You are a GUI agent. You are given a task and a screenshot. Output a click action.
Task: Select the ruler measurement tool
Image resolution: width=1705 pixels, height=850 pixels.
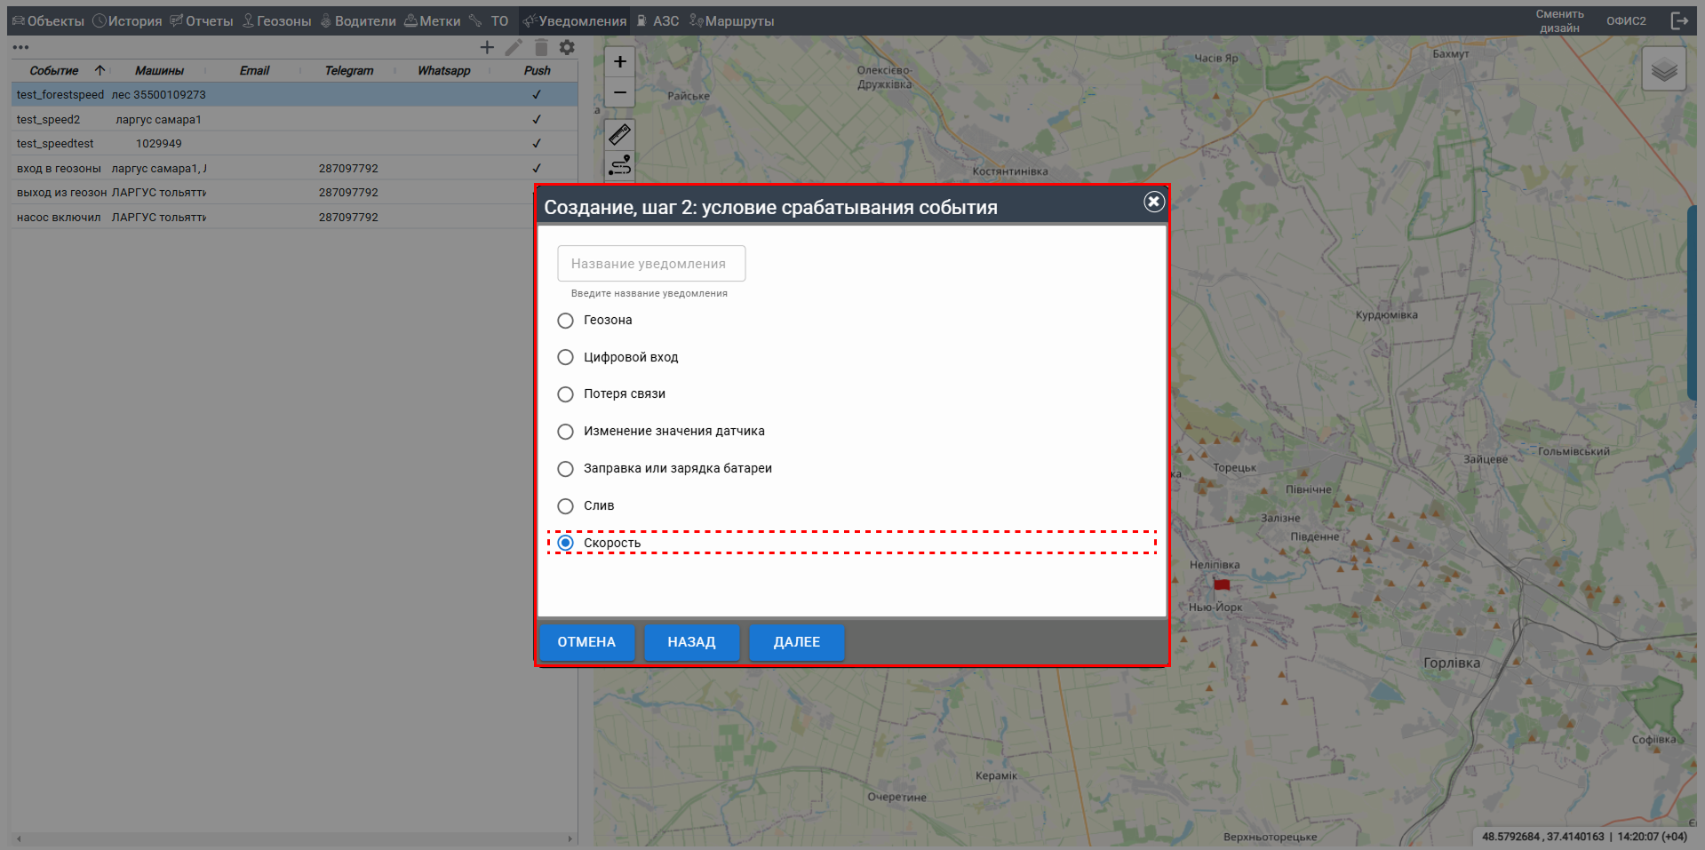[620, 135]
